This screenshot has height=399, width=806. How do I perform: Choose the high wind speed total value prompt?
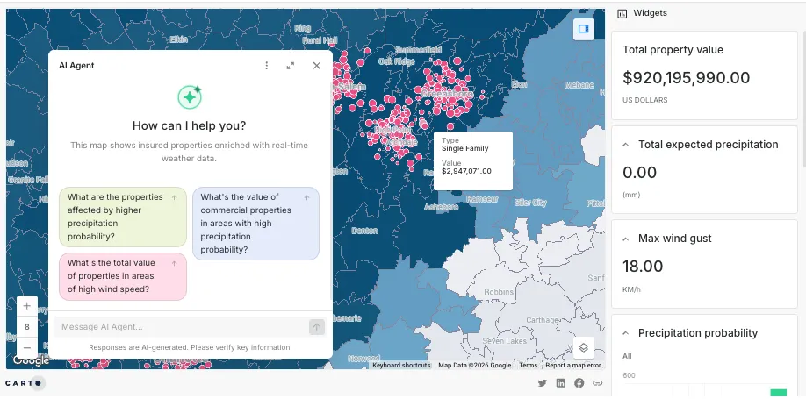(123, 276)
